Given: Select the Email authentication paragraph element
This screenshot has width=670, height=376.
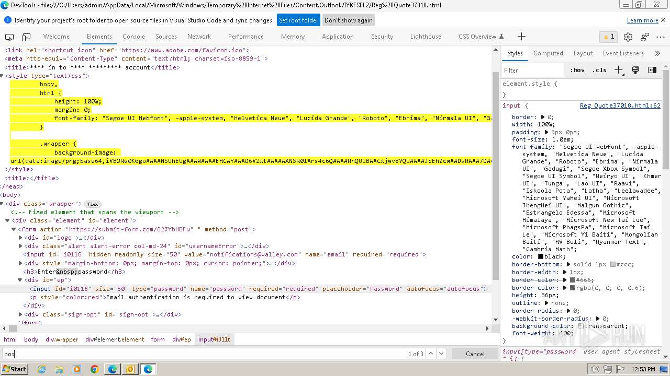Looking at the screenshot, I should click(165, 298).
